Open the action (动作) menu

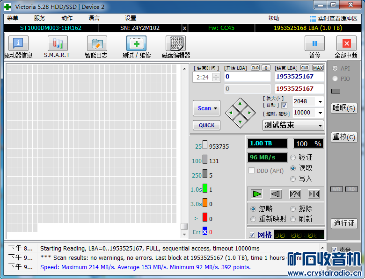67,18
